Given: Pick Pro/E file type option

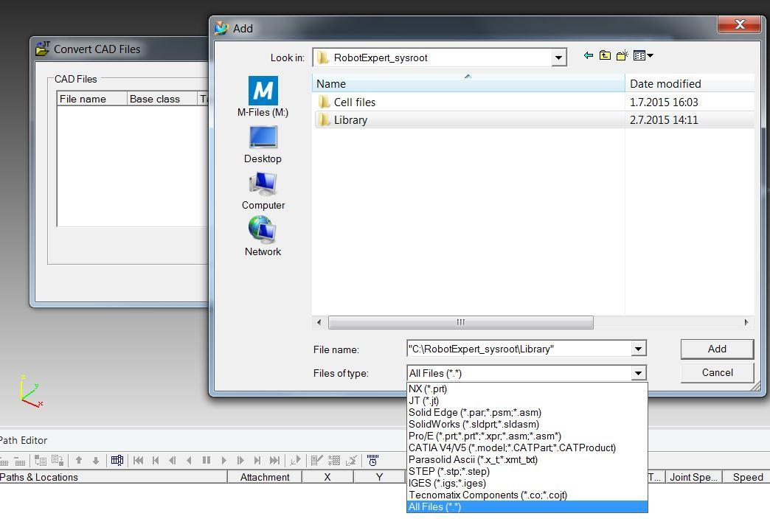Looking at the screenshot, I should (527, 436).
